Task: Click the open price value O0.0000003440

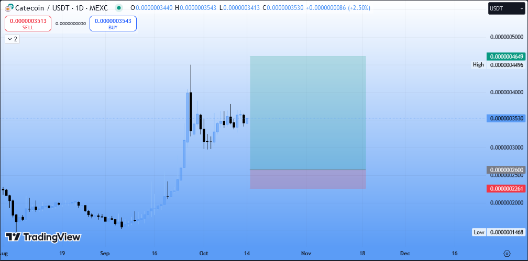Action: (x=152, y=7)
